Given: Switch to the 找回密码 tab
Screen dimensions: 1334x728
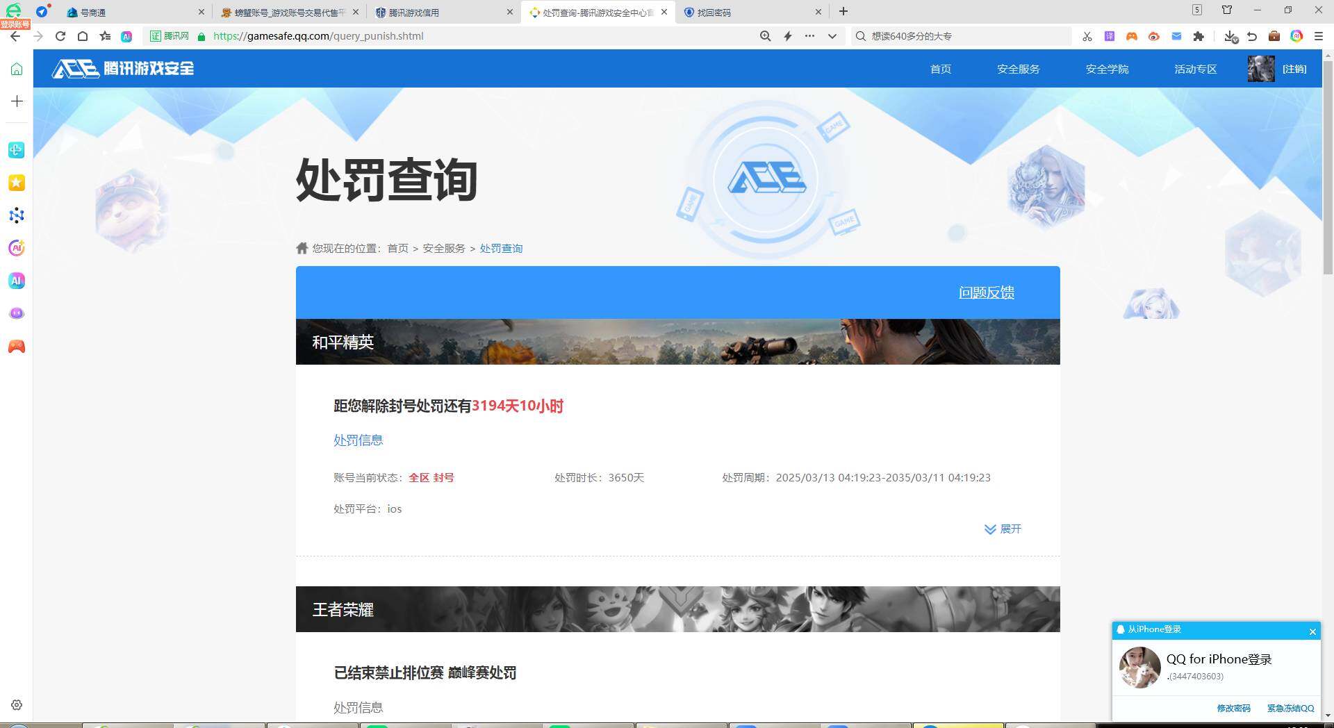Looking at the screenshot, I should click(752, 12).
